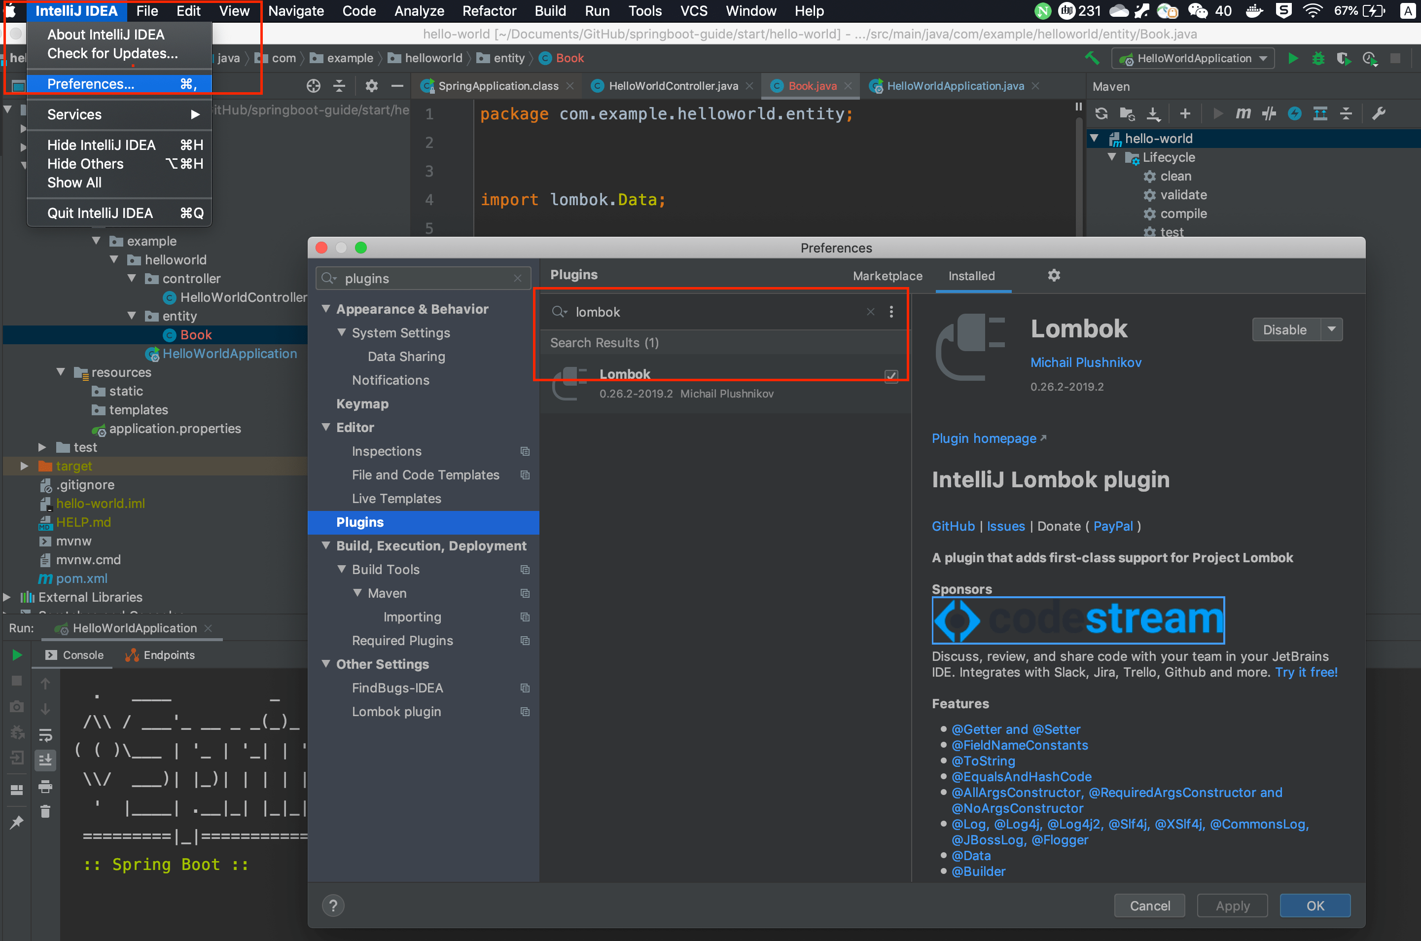Screen dimensions: 1421x941
Task: Toggle scroll to end in Run console
Action: pyautogui.click(x=45, y=760)
